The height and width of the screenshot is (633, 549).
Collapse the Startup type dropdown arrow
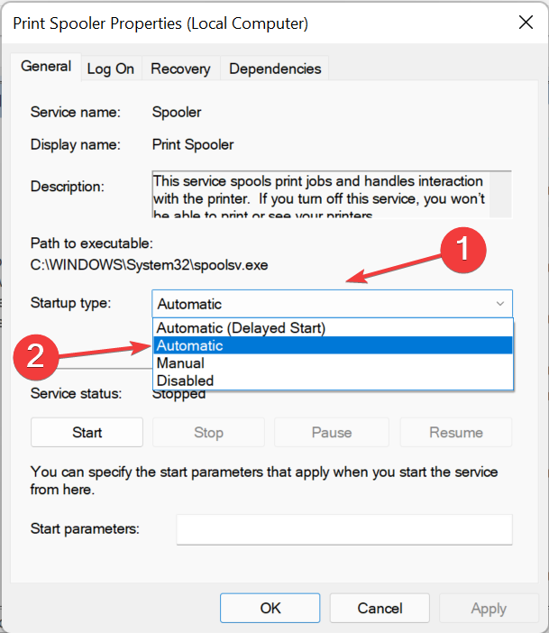[x=500, y=304]
